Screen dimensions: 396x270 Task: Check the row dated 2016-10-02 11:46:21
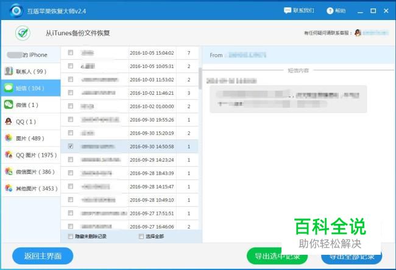[71, 92]
